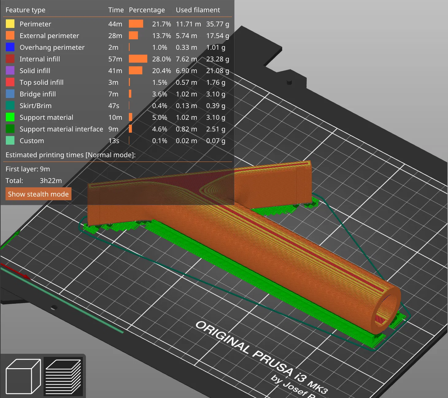Image resolution: width=448 pixels, height=398 pixels.
Task: Click the Custom filament weight 0.07 g
Action: [216, 141]
